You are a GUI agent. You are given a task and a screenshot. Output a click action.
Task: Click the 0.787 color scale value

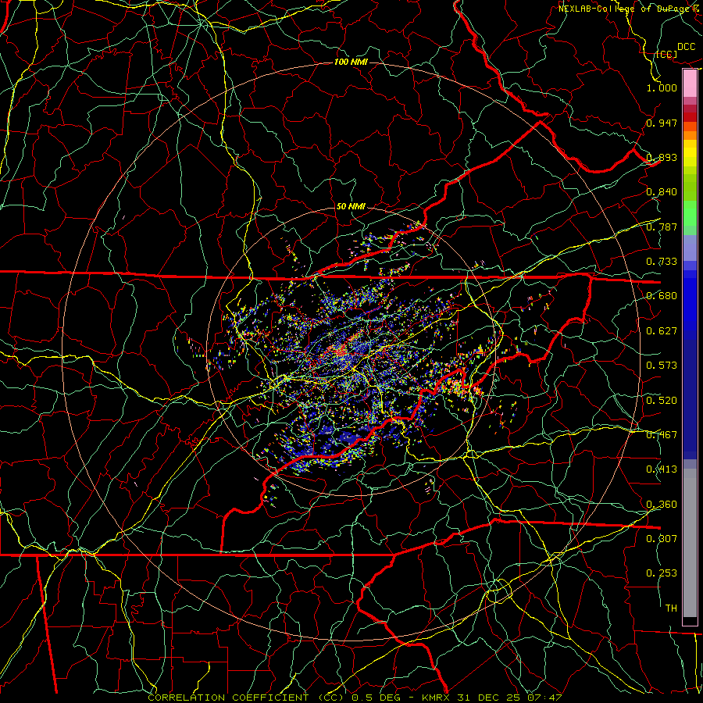point(662,227)
